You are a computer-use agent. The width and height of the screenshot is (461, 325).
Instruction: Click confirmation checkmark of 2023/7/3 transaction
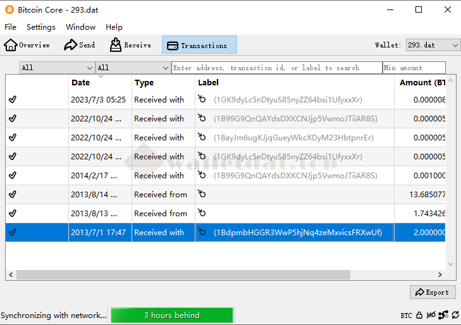pyautogui.click(x=13, y=100)
